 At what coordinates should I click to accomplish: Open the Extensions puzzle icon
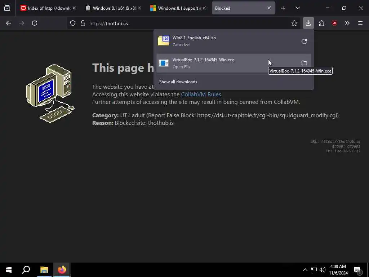(x=321, y=23)
